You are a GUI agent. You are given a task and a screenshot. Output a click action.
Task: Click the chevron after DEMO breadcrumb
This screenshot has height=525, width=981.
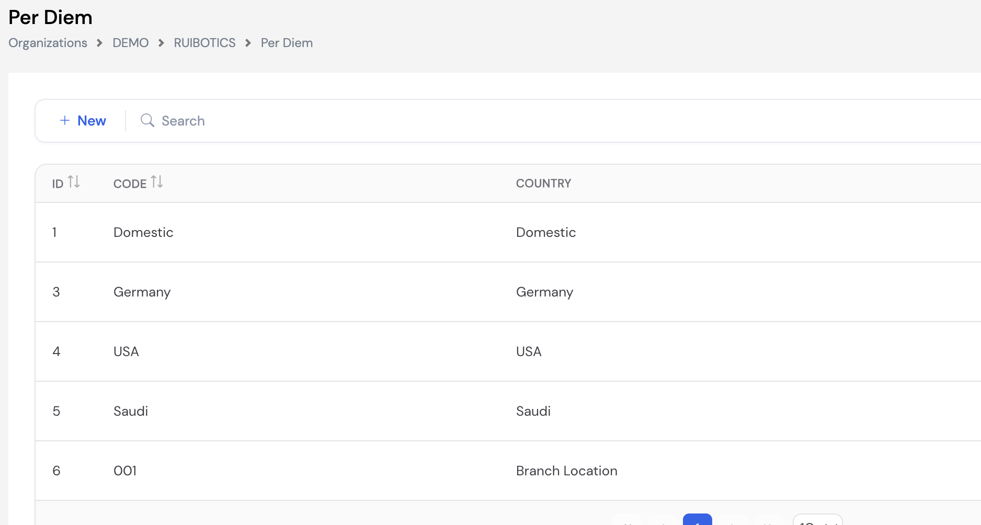[x=161, y=43]
